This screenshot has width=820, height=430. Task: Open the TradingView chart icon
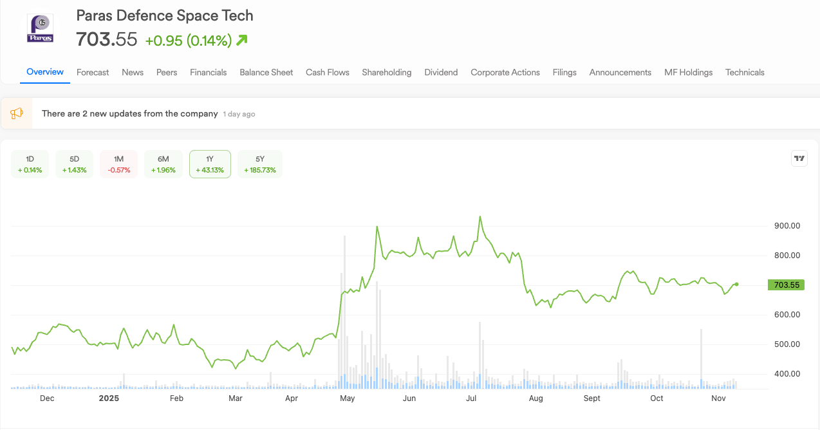click(799, 158)
